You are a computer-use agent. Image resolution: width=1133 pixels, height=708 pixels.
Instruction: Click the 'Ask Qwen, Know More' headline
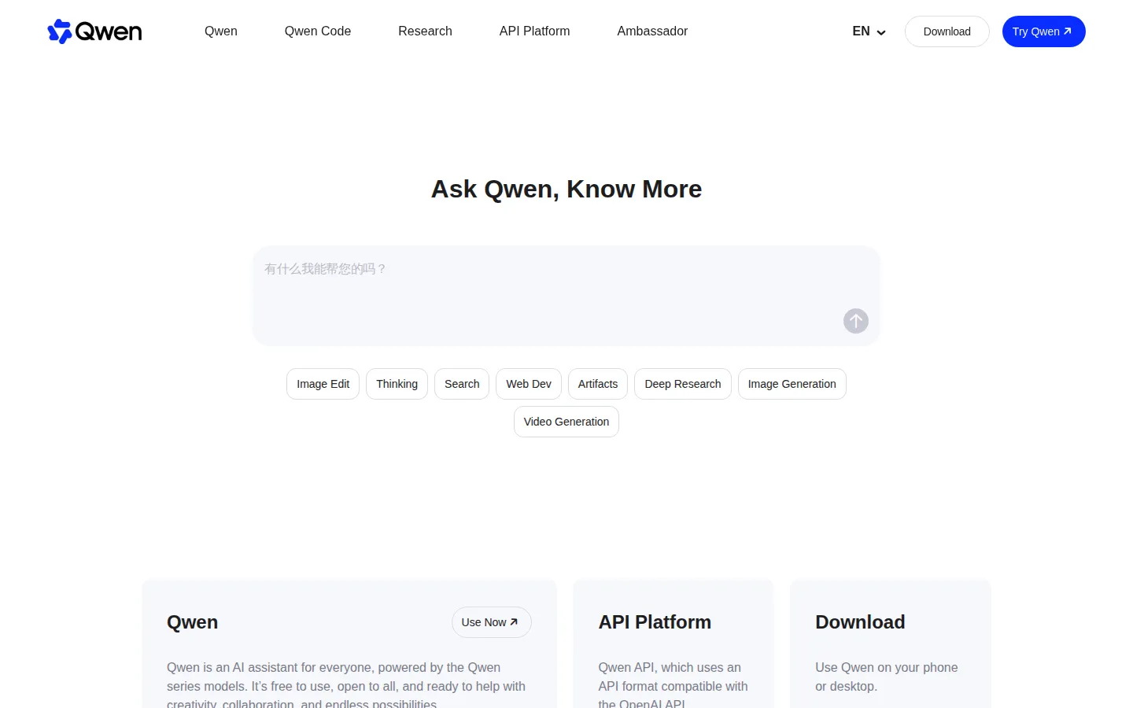click(x=566, y=189)
